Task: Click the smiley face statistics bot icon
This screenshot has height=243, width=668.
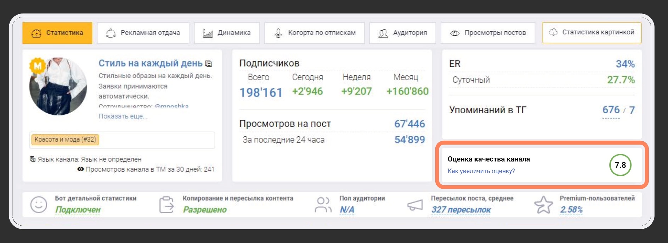Action: pyautogui.click(x=39, y=205)
